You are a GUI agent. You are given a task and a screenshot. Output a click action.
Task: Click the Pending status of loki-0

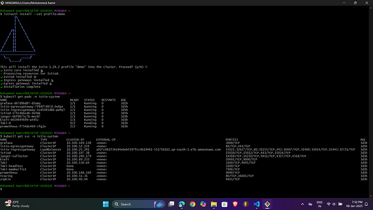[x=90, y=123]
